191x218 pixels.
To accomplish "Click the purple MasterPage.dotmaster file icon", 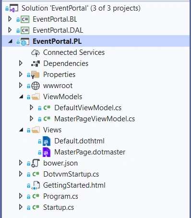I will pyautogui.click(x=47, y=152).
